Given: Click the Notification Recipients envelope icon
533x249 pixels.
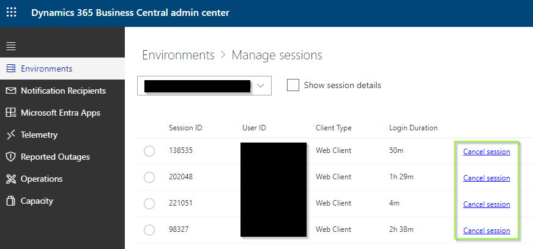Looking at the screenshot, I should (x=10, y=91).
